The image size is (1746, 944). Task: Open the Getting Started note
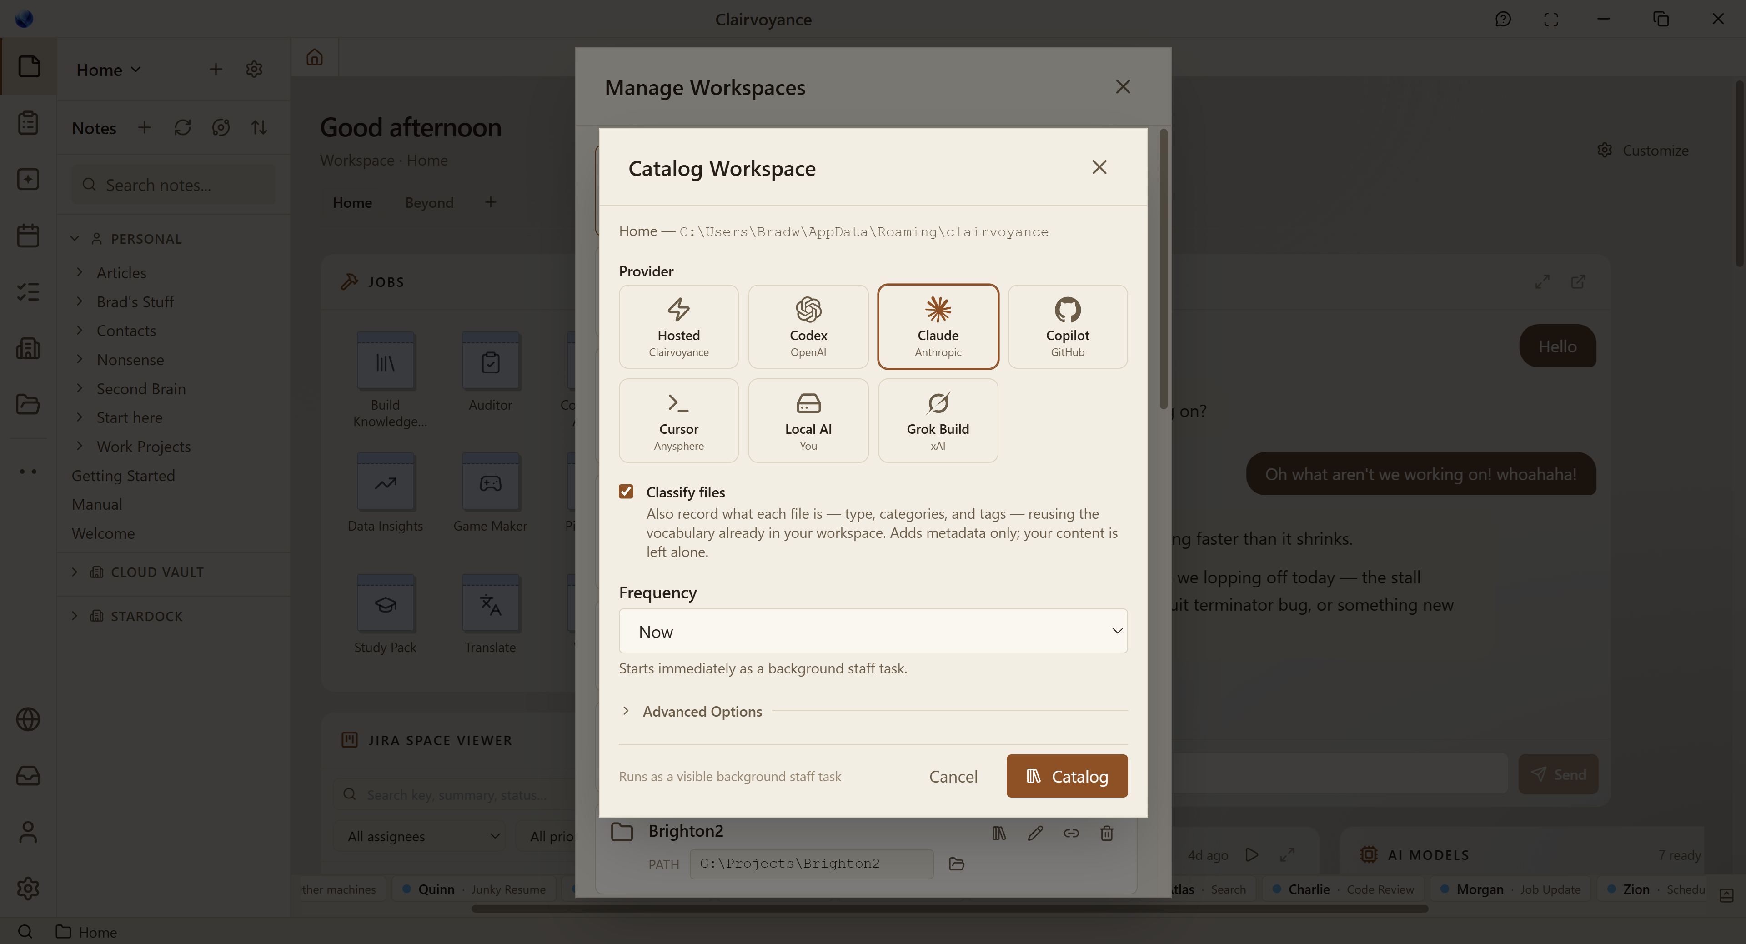(123, 475)
